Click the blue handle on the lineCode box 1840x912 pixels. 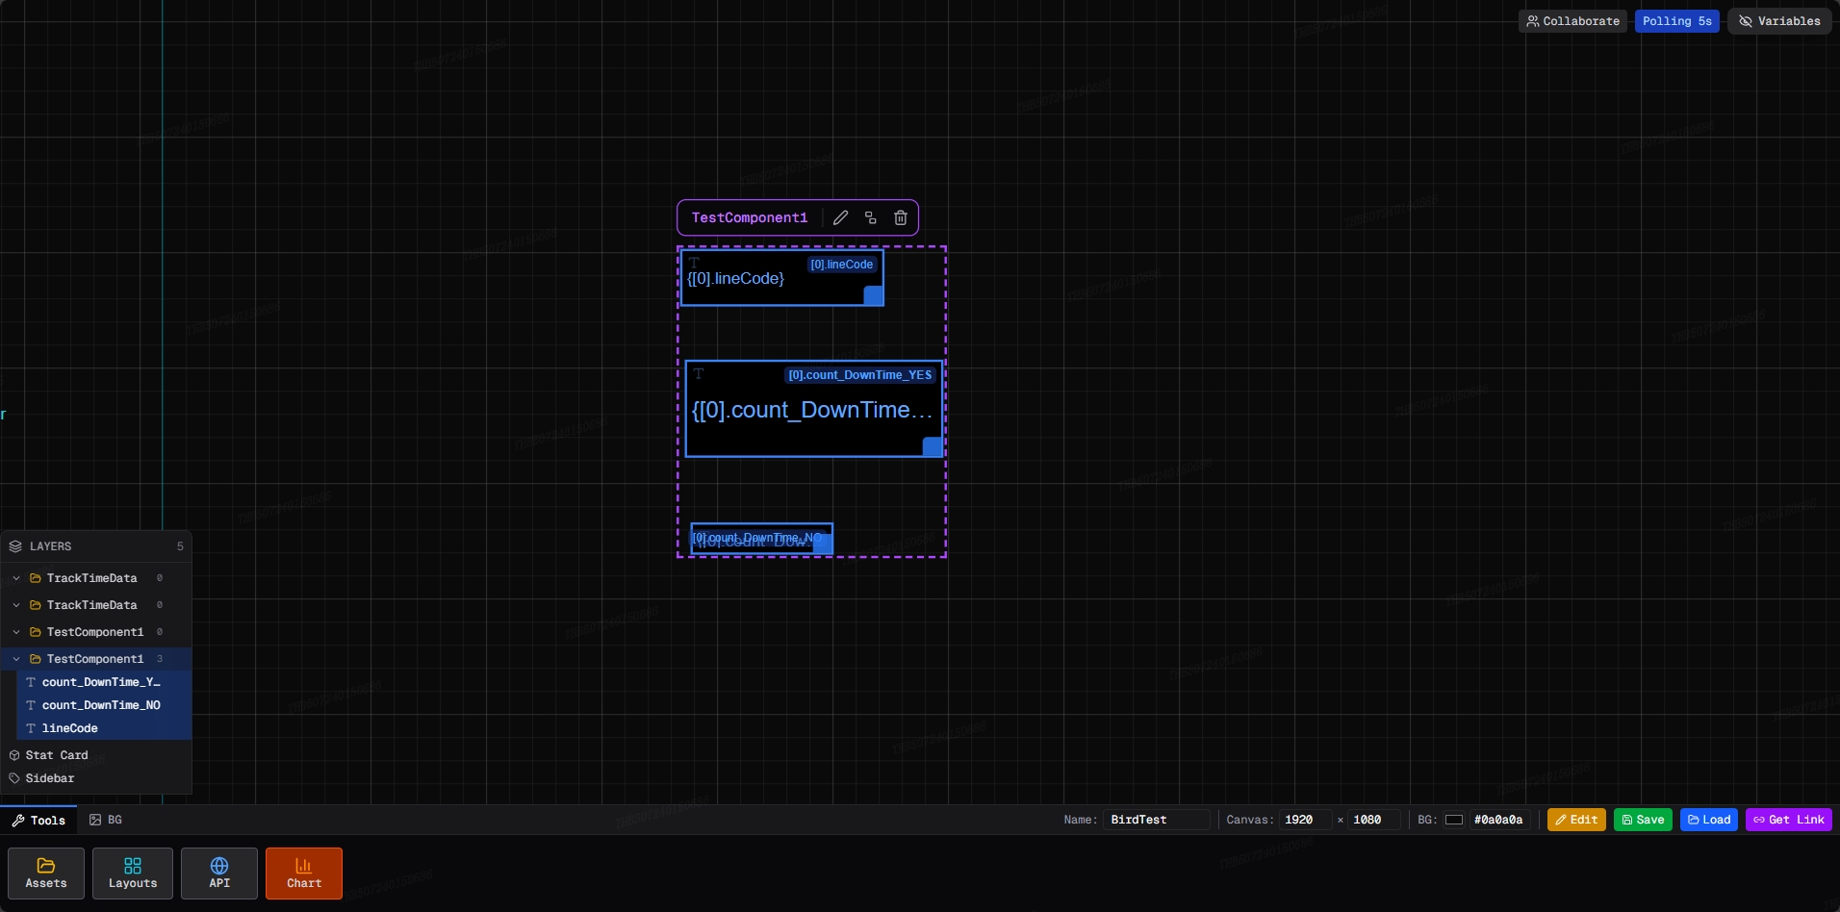tap(873, 295)
